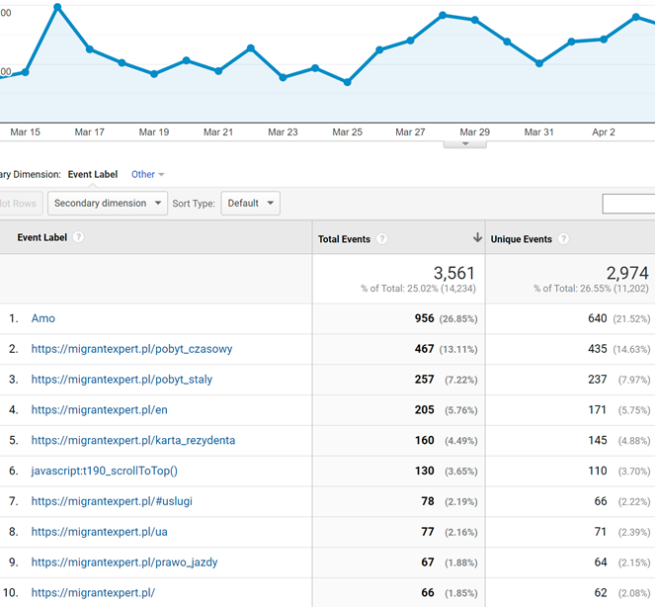Click the 130 total events value
The width and height of the screenshot is (655, 607).
(x=425, y=472)
